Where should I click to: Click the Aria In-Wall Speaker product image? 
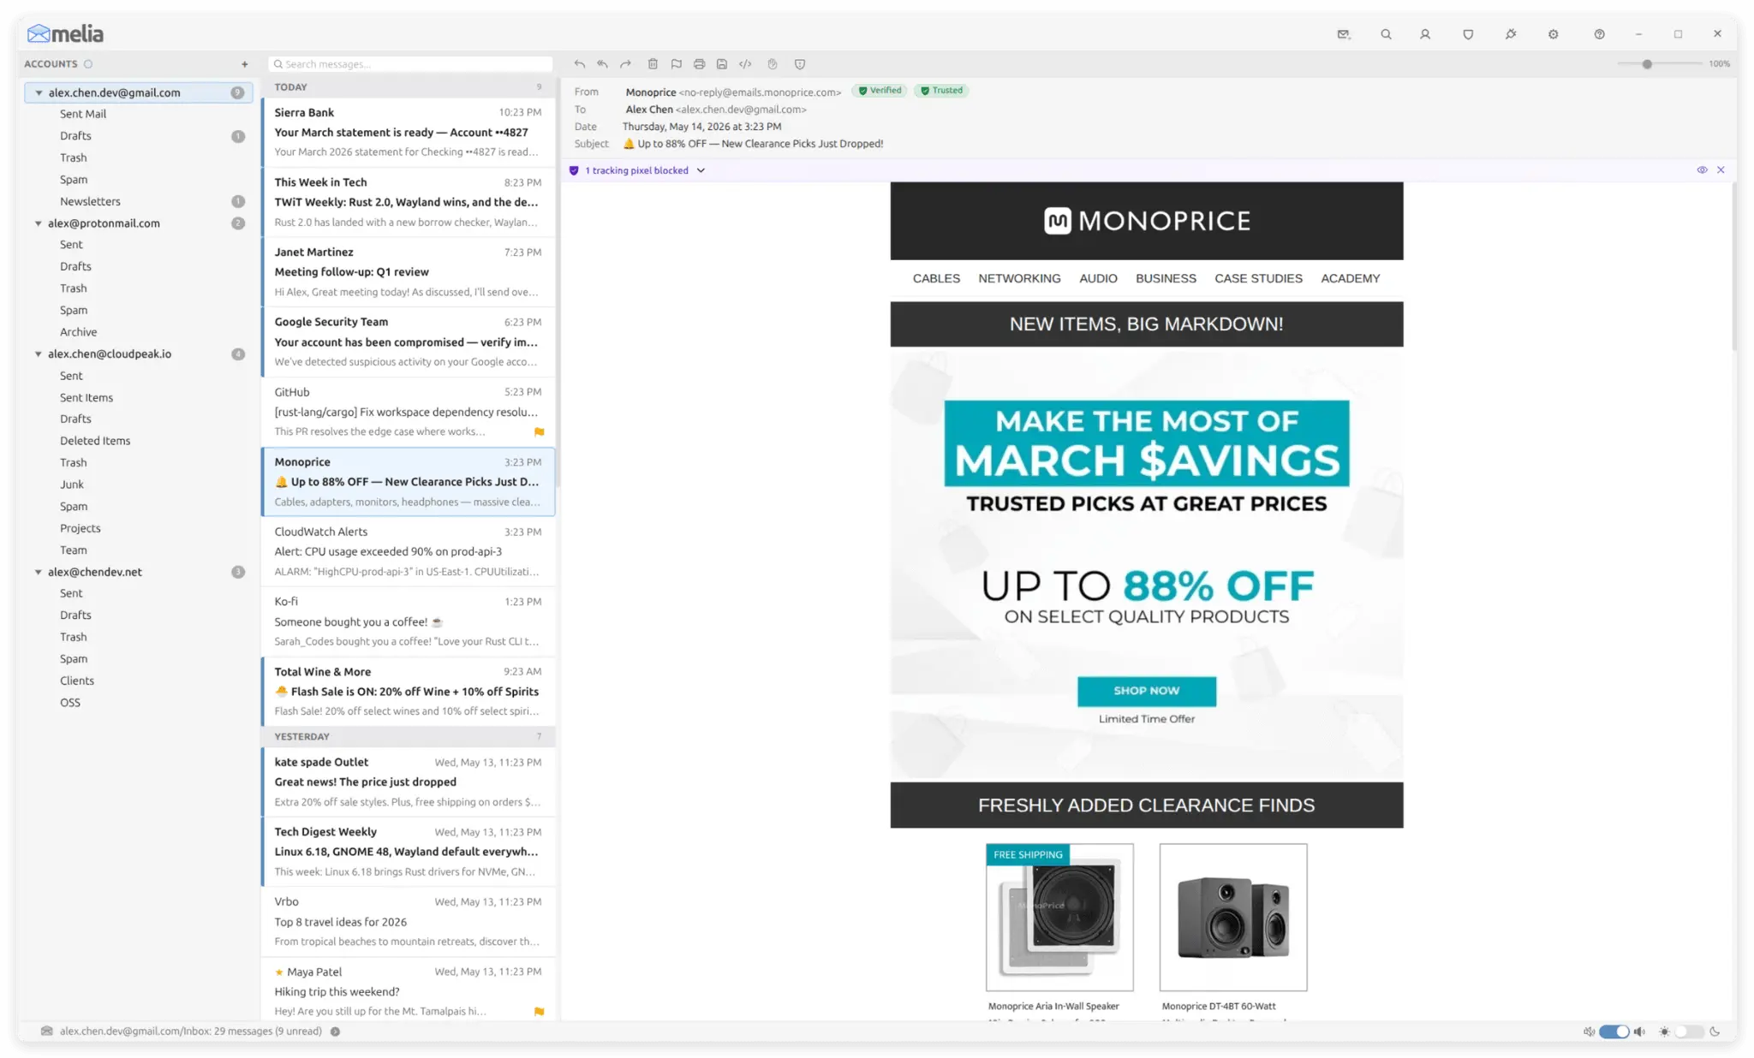pyautogui.click(x=1059, y=918)
